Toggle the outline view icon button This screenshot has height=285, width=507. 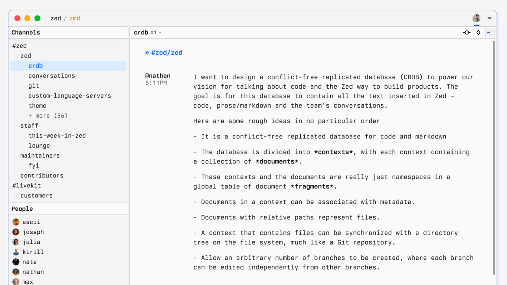[x=490, y=33]
